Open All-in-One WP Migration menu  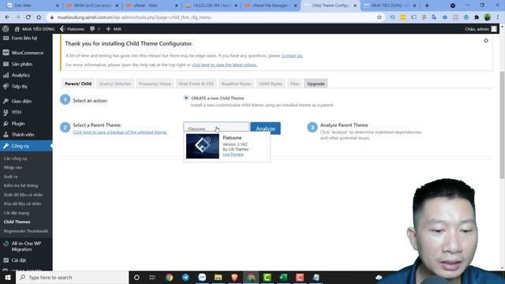coord(26,246)
